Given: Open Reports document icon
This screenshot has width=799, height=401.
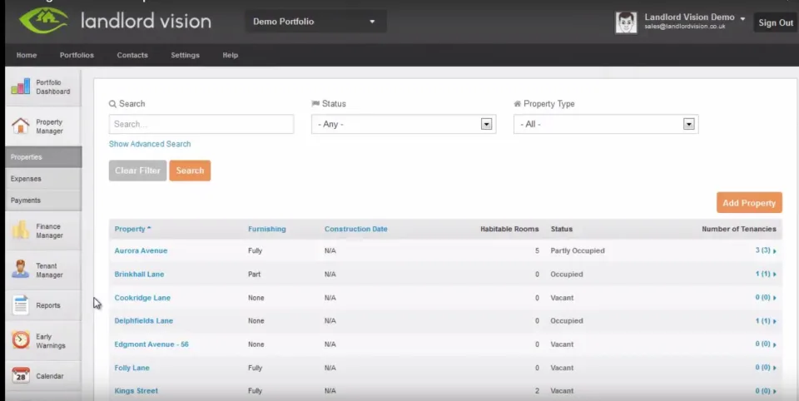Looking at the screenshot, I should [20, 305].
